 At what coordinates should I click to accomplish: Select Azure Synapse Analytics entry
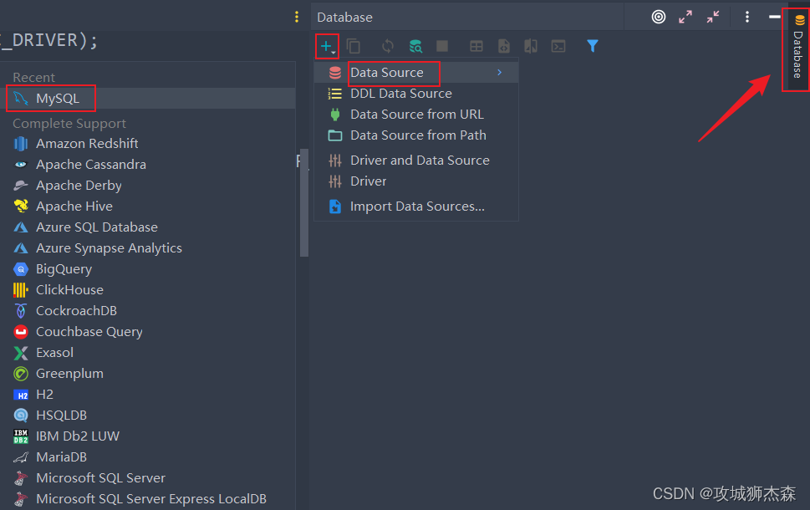(148, 248)
